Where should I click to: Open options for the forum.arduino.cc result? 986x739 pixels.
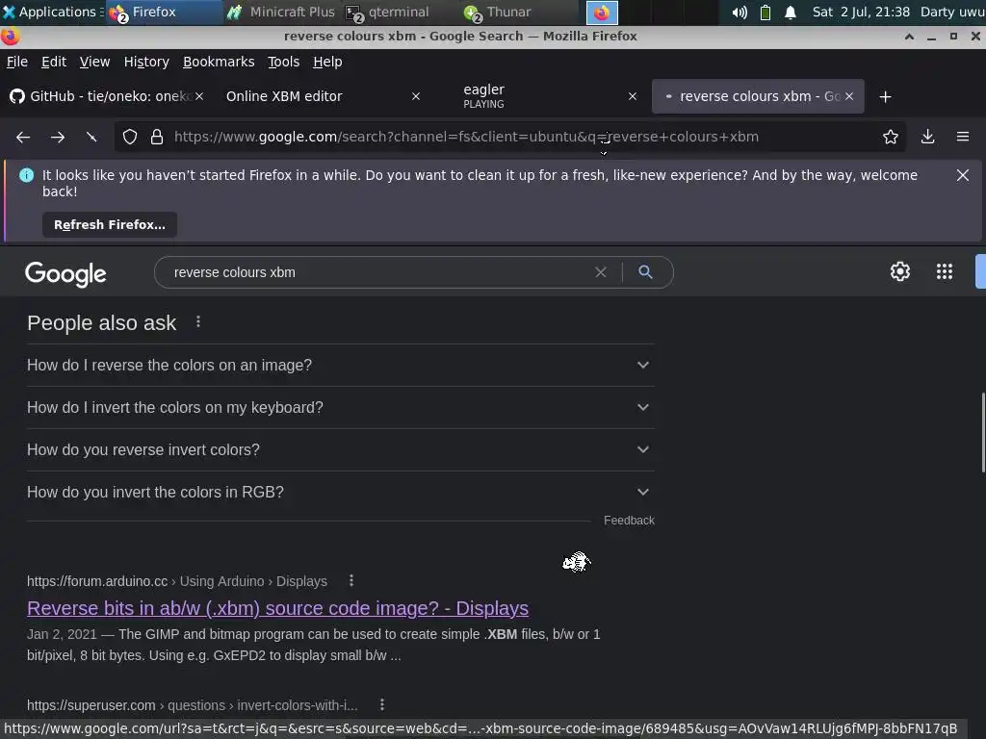(x=351, y=580)
